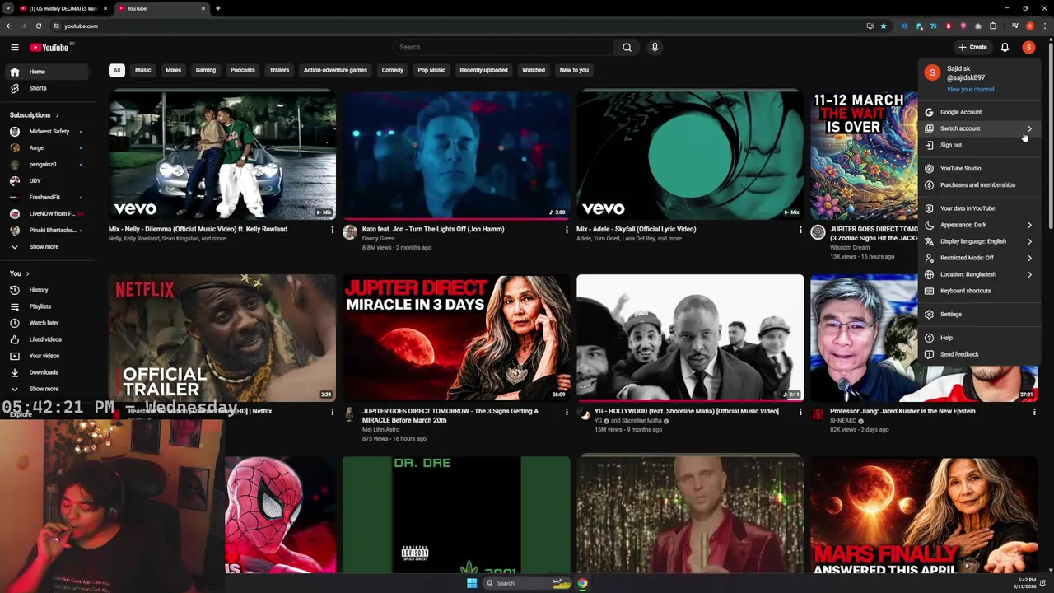Open a new browser tab
This screenshot has height=593, width=1054.
coord(218,8)
